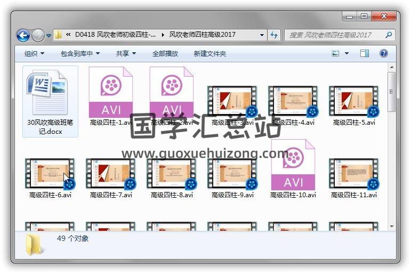Minimize the Explorer window
Viewport: 411px width, 274px height.
(349, 17)
